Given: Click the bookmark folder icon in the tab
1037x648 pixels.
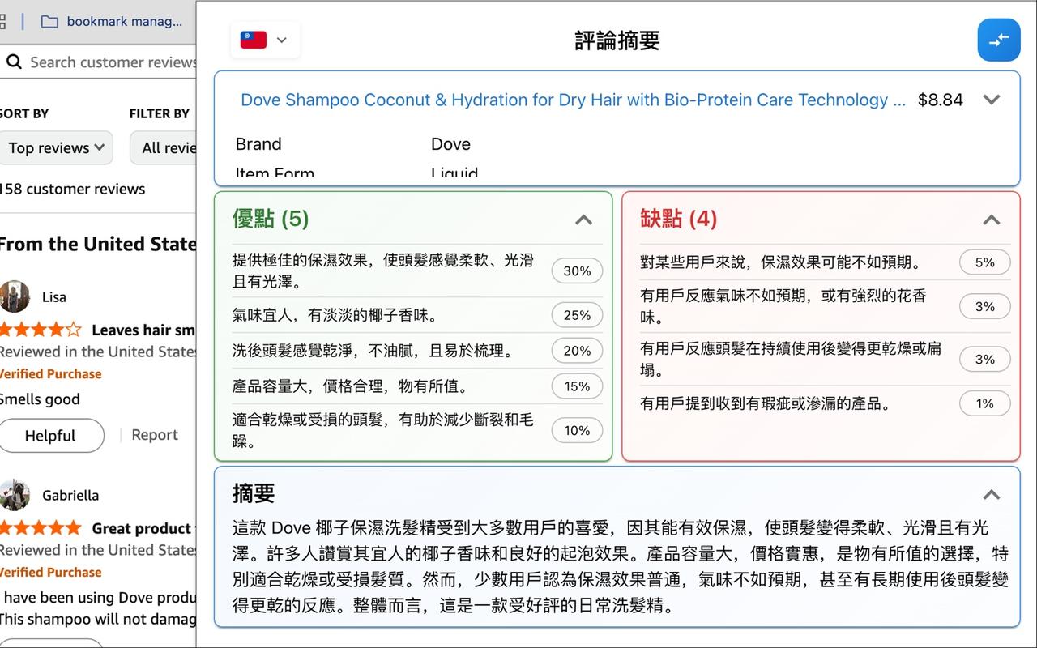Looking at the screenshot, I should [x=50, y=21].
